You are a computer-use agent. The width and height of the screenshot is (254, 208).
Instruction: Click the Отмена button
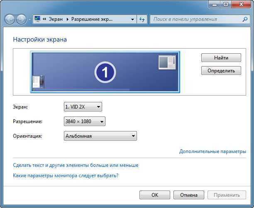pyautogui.click(x=189, y=195)
